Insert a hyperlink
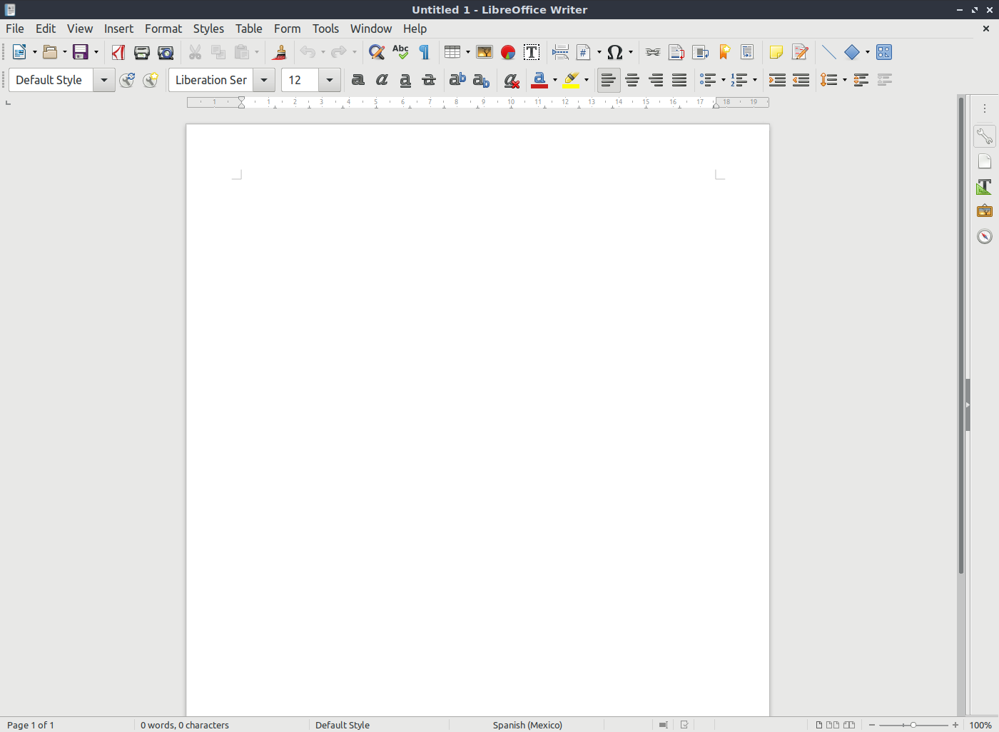The width and height of the screenshot is (999, 732). [x=653, y=52]
